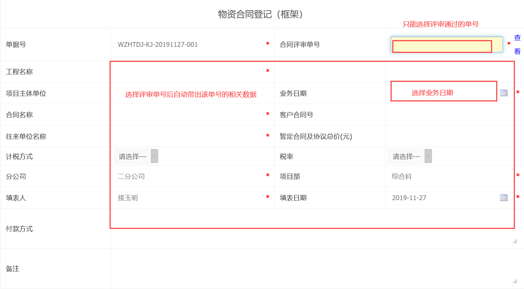Grab the 付款方式 textarea resize handle
Screen dimensions: 524x289
point(515,241)
